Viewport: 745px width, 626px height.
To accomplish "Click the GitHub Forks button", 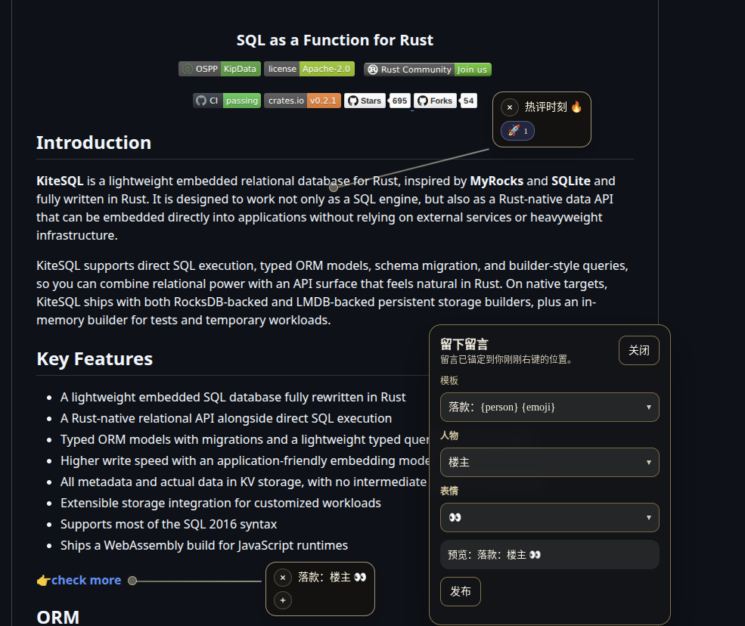I will pos(435,101).
